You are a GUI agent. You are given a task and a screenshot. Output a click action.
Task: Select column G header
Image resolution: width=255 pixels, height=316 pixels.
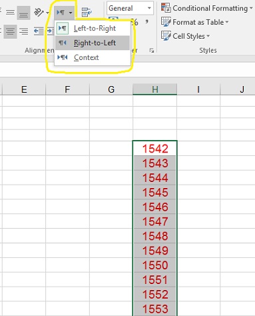111,89
